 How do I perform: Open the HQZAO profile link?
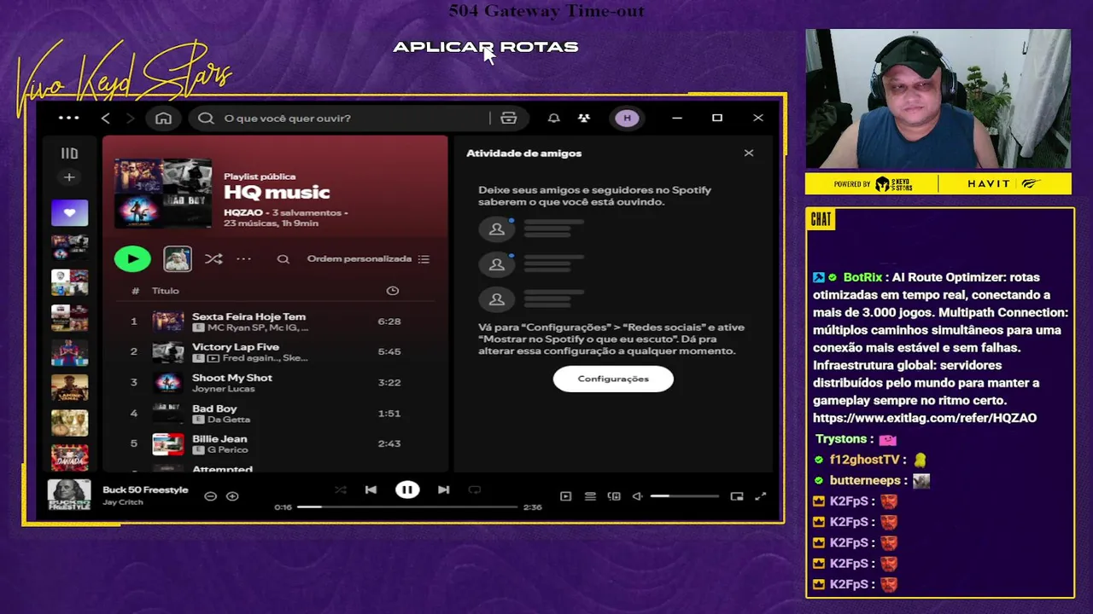tap(243, 212)
